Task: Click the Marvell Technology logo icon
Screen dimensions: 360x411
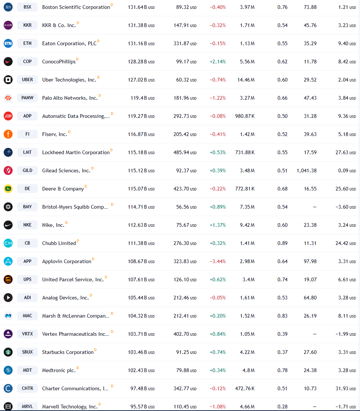Action: [8, 406]
